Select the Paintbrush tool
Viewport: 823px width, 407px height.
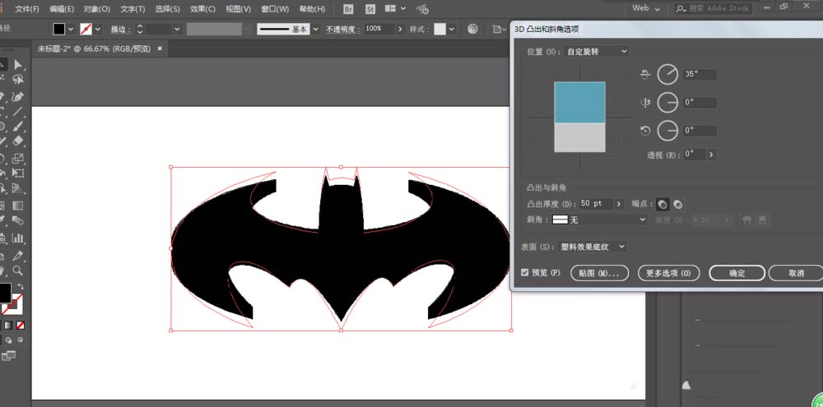[x=18, y=127]
